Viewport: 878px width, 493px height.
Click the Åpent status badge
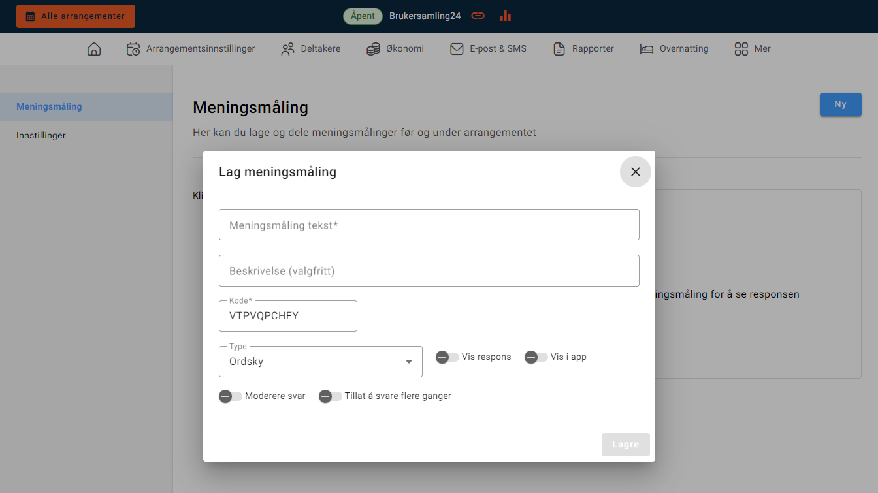(363, 16)
